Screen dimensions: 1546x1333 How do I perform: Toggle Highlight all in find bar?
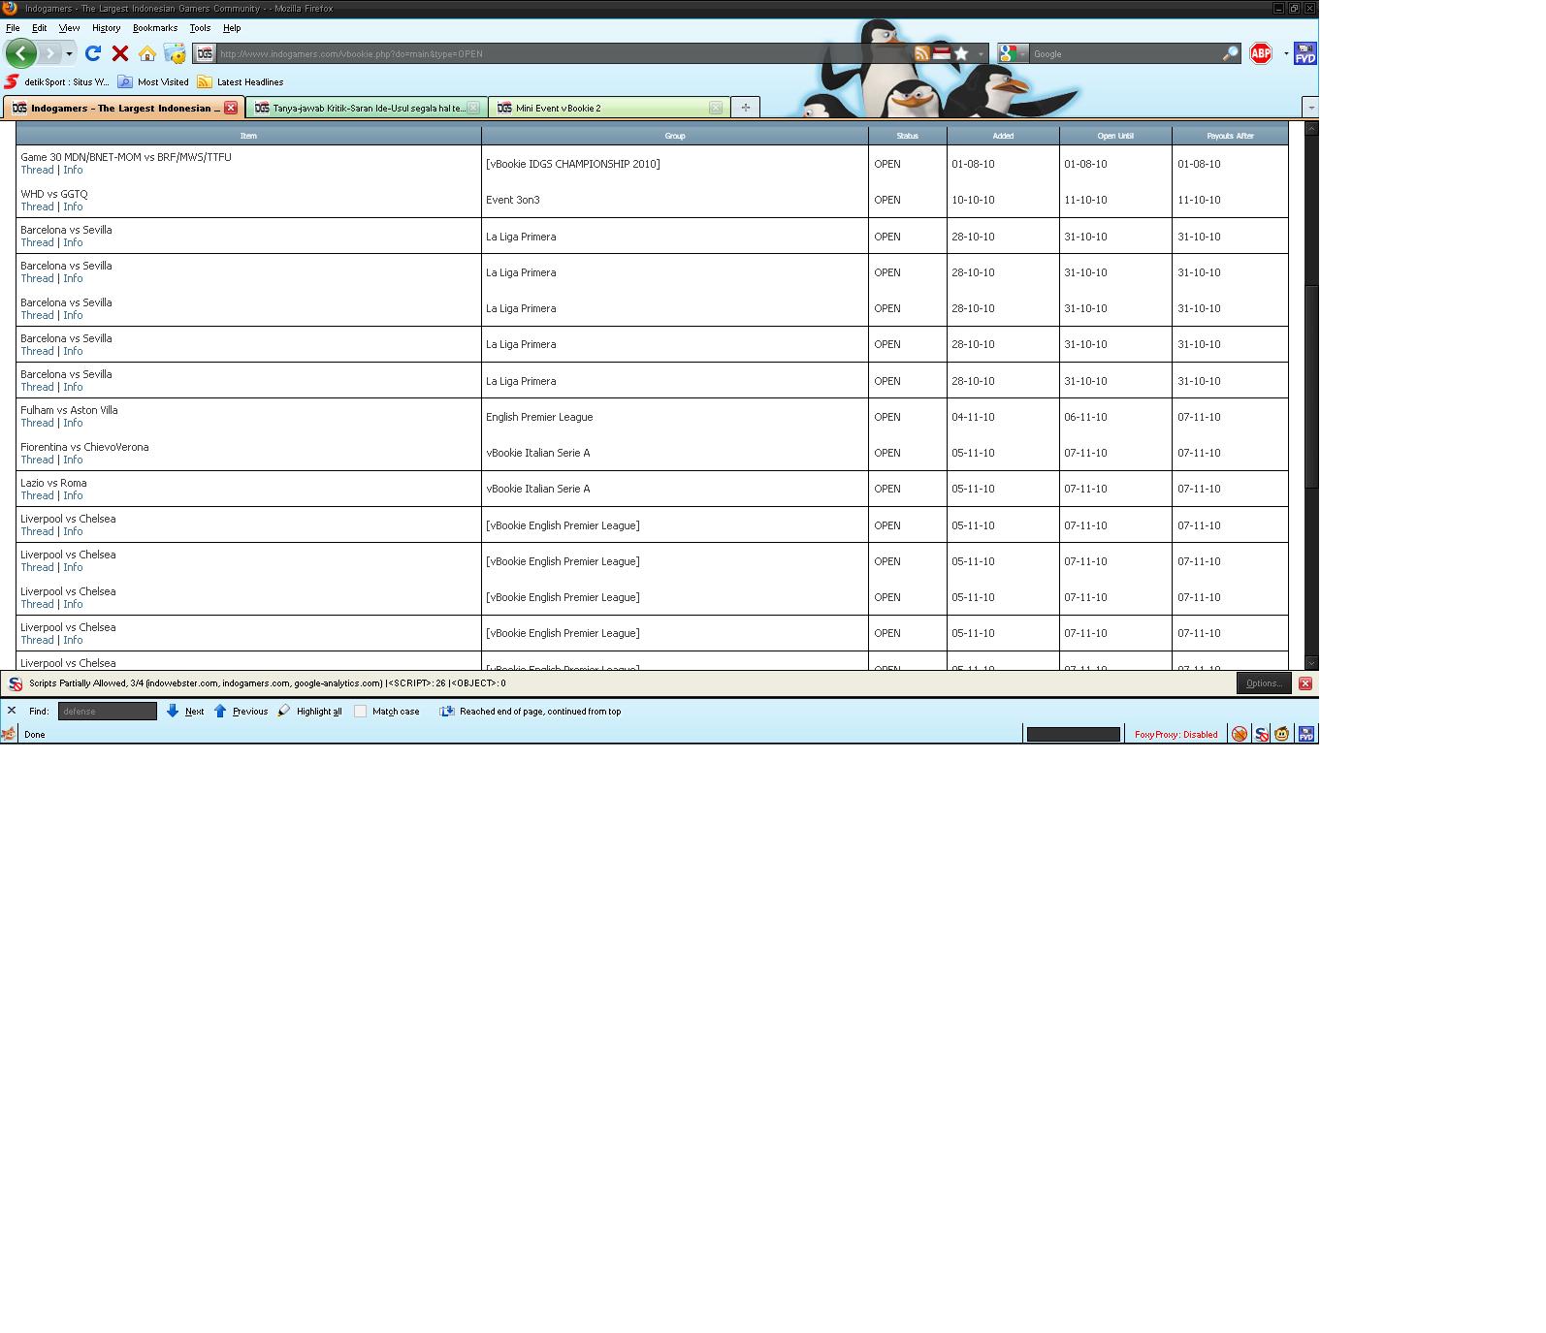tap(310, 712)
